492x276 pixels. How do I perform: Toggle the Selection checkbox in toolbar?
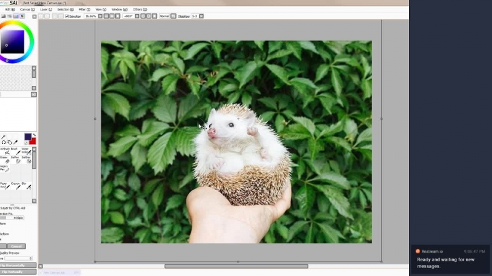67,17
